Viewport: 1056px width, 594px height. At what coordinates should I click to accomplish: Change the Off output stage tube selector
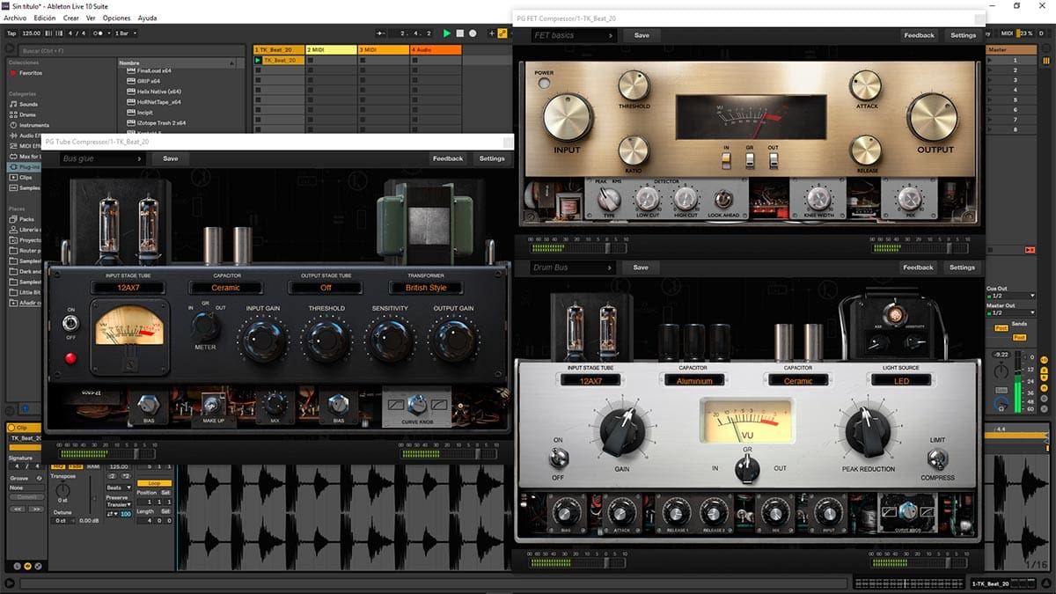coord(326,287)
